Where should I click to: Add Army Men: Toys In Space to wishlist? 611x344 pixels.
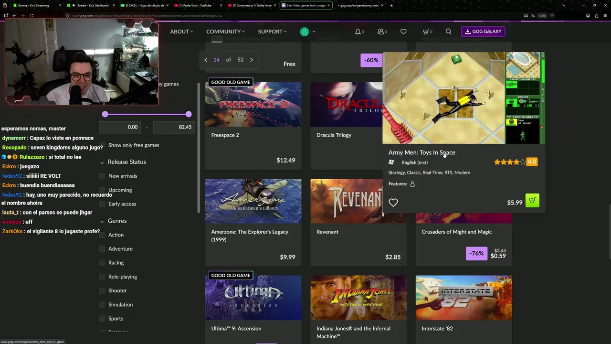[393, 203]
